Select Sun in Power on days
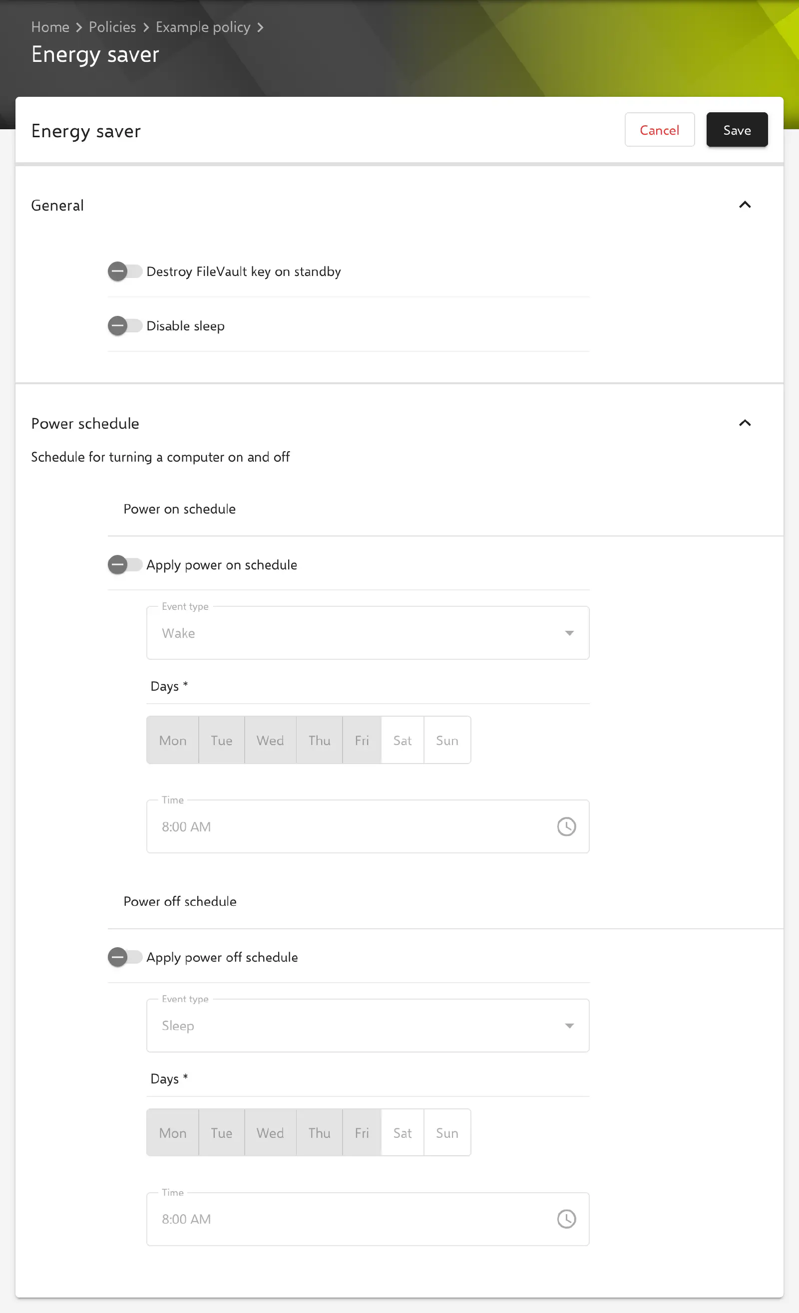799x1313 pixels. 447,740
